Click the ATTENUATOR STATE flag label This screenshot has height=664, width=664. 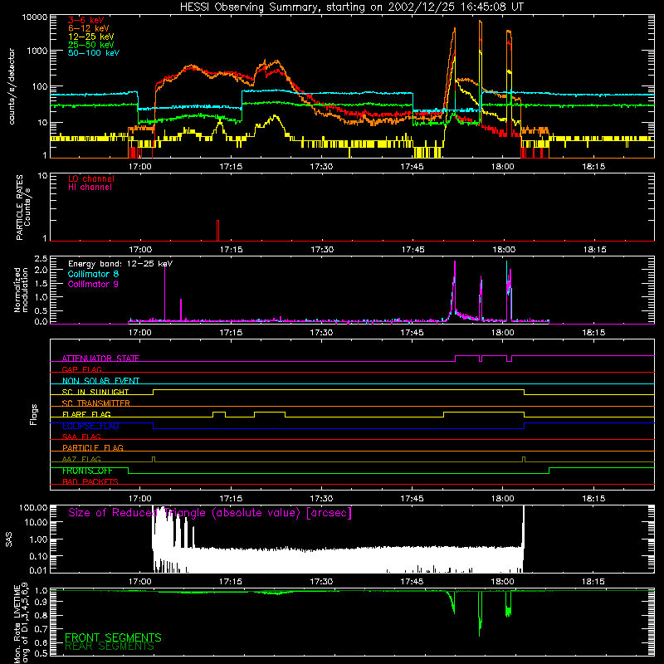[100, 359]
